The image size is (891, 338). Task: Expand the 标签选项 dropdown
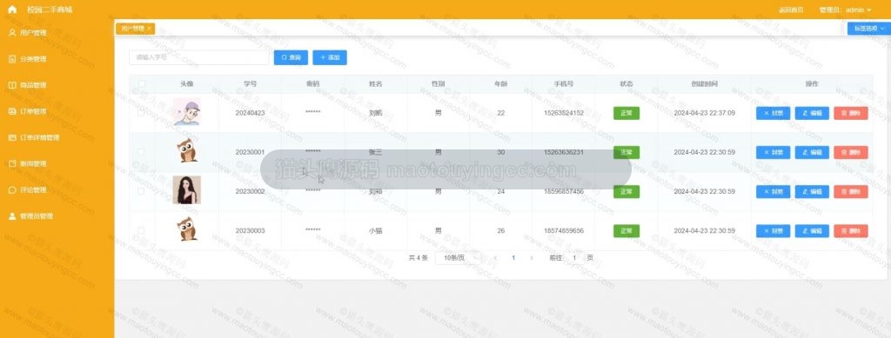pos(869,29)
